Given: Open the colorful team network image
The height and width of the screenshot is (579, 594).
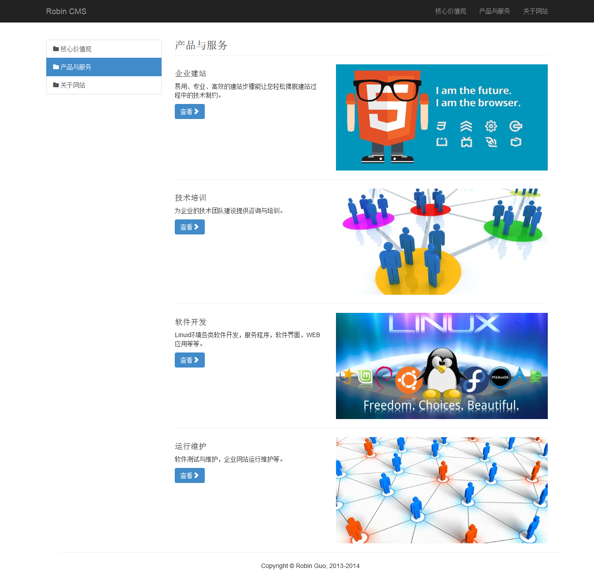Looking at the screenshot, I should tap(442, 241).
